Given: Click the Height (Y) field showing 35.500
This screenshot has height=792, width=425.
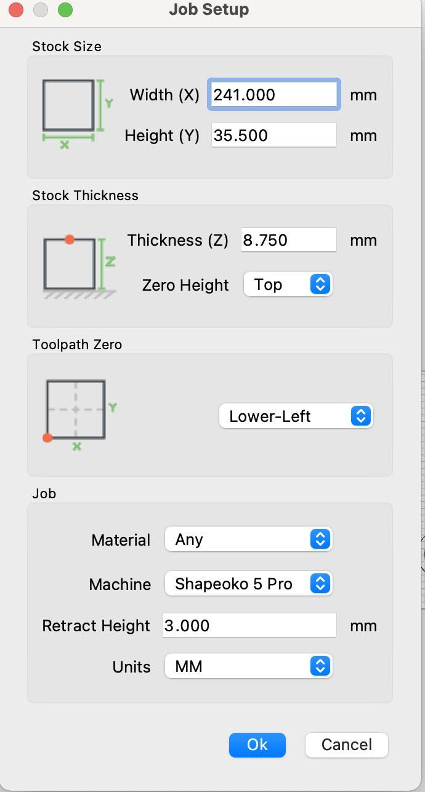Looking at the screenshot, I should pos(274,135).
